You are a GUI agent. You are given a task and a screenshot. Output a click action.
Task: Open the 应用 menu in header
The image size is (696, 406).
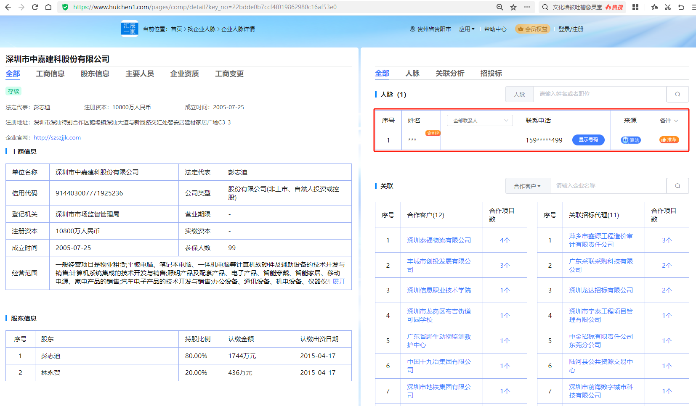tap(466, 29)
